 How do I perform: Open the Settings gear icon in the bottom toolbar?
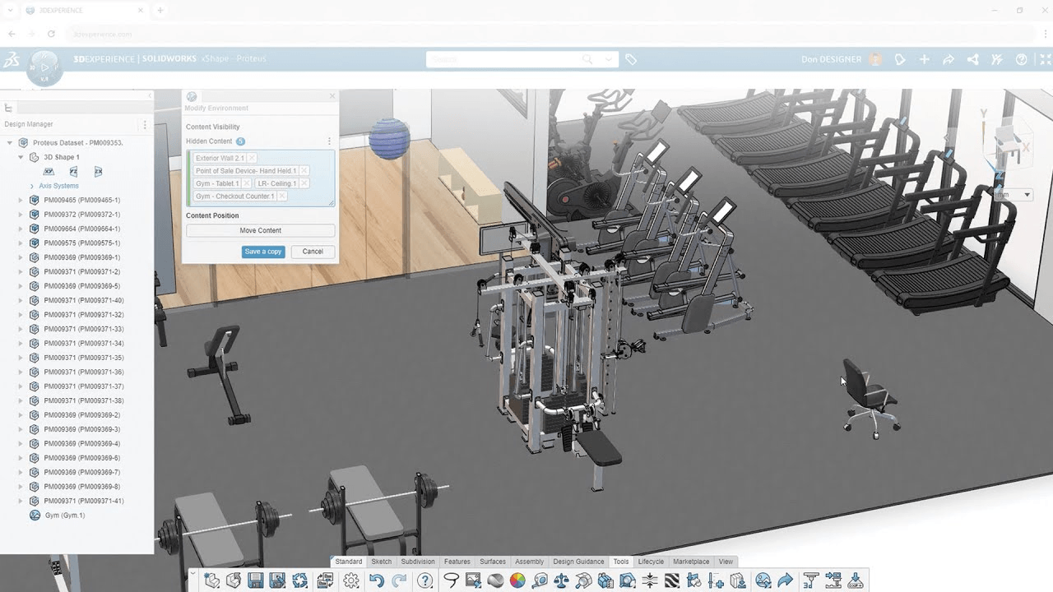350,580
